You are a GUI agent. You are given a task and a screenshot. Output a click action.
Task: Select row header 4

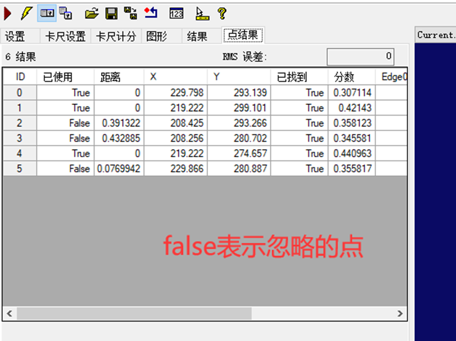tap(20, 153)
